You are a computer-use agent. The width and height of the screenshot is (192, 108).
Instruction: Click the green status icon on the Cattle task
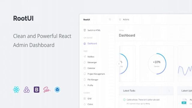[124, 100]
